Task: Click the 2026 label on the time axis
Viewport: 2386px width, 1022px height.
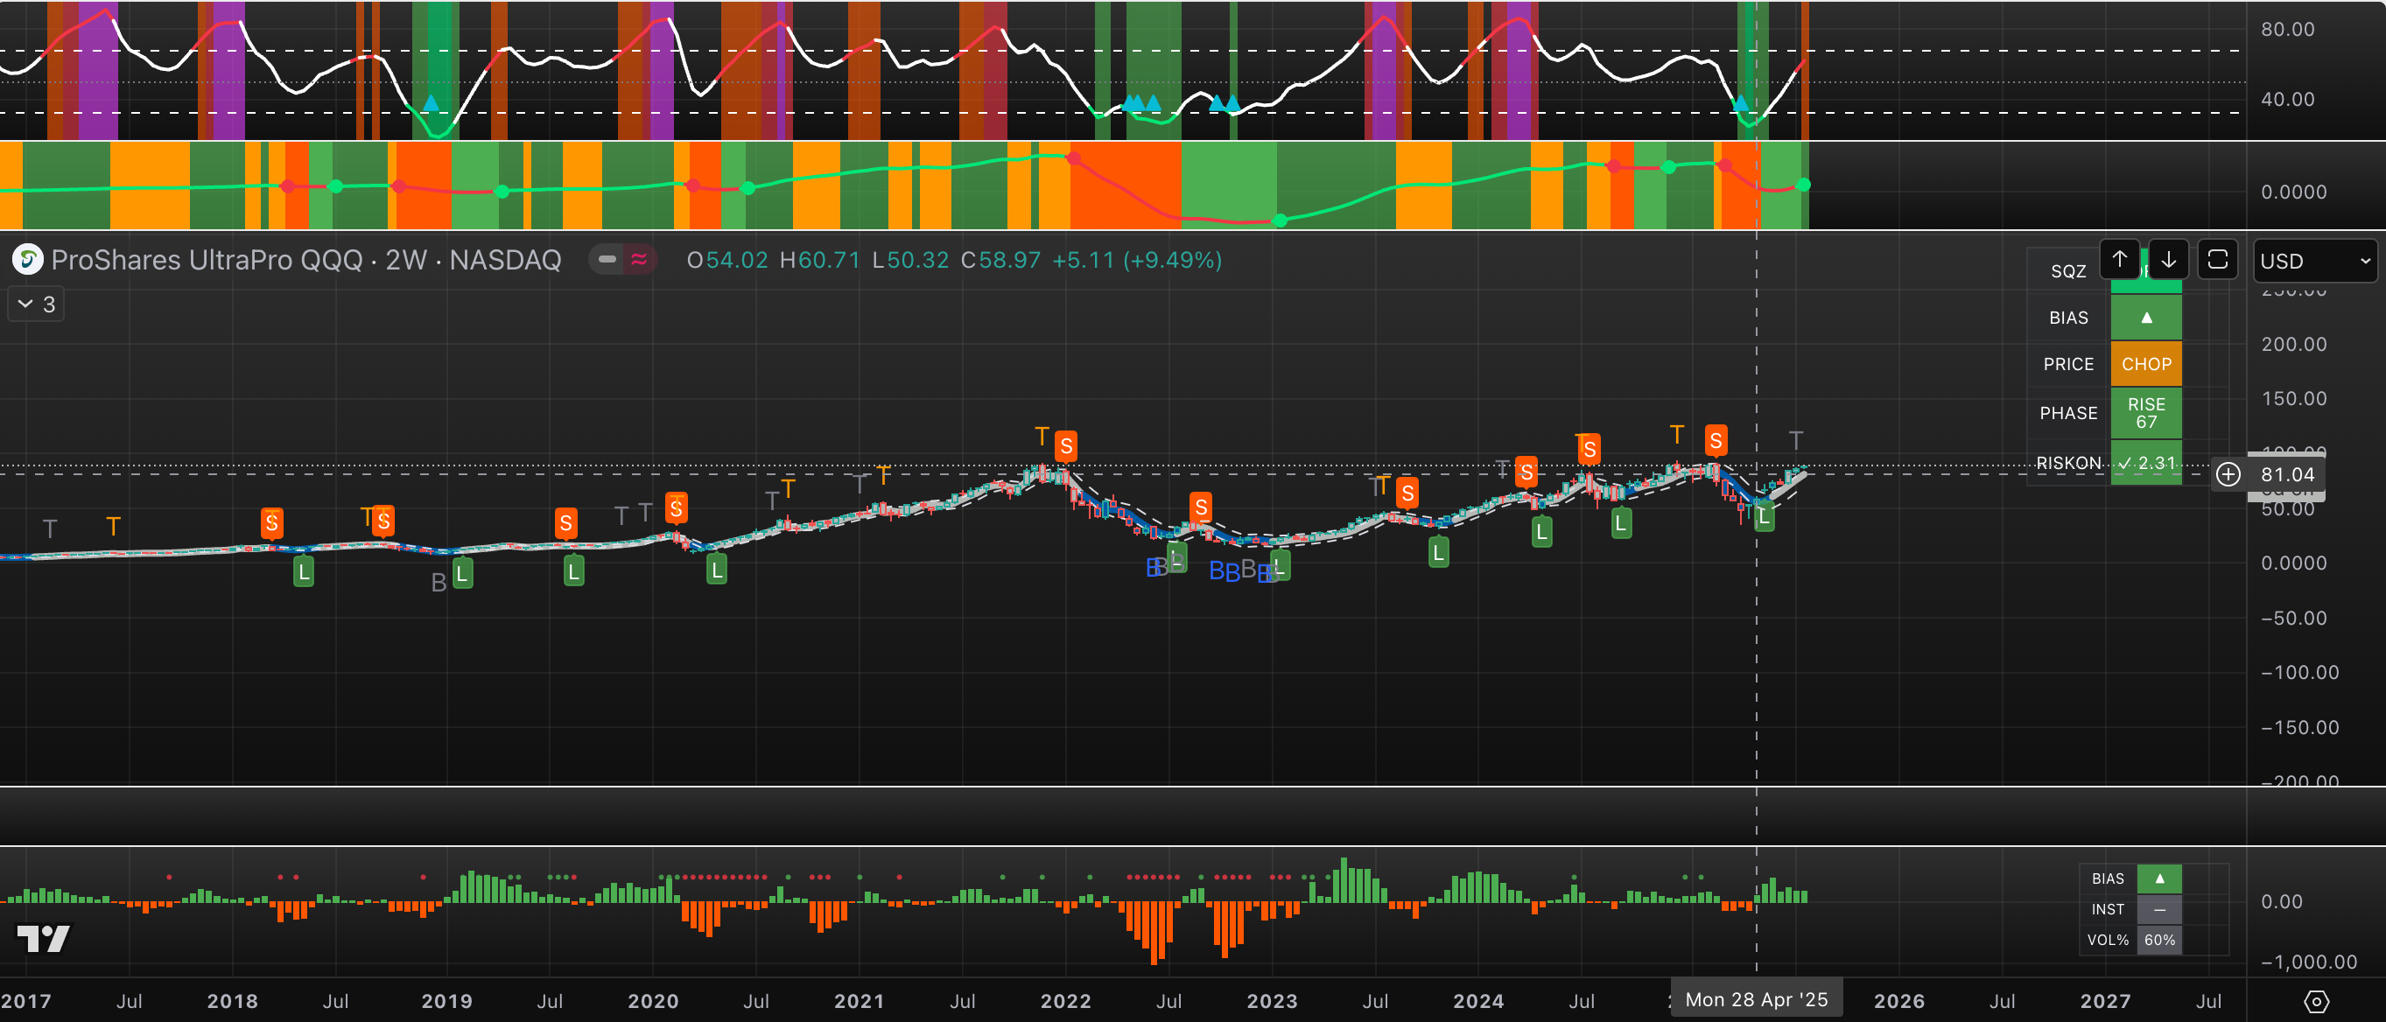Action: (1899, 1001)
